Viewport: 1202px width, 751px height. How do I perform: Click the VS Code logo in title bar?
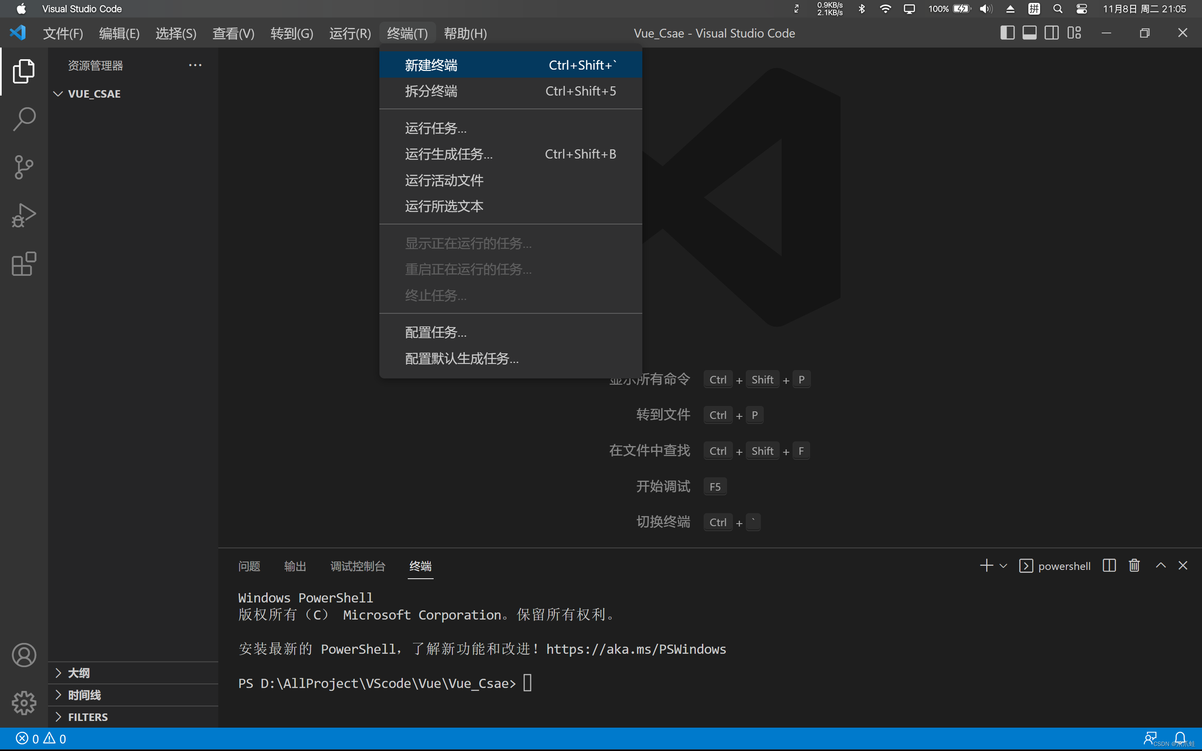click(x=18, y=33)
